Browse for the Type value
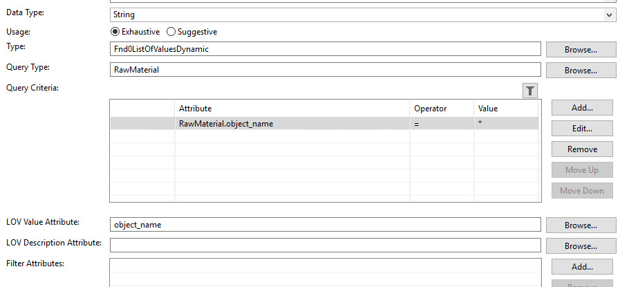This screenshot has height=287, width=620. [x=581, y=50]
